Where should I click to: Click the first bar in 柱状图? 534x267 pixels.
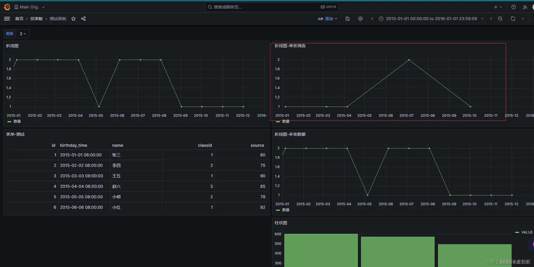[x=321, y=250]
